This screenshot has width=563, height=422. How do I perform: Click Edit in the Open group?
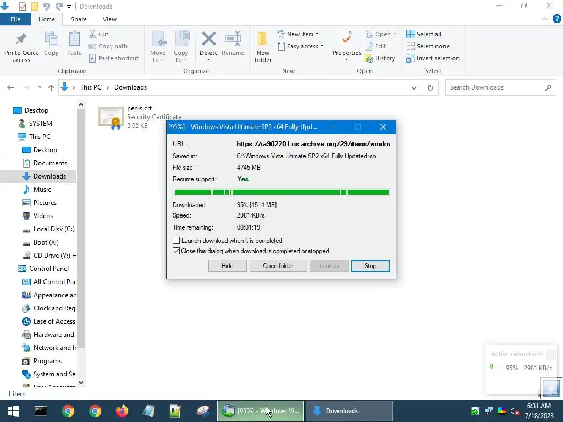[376, 46]
